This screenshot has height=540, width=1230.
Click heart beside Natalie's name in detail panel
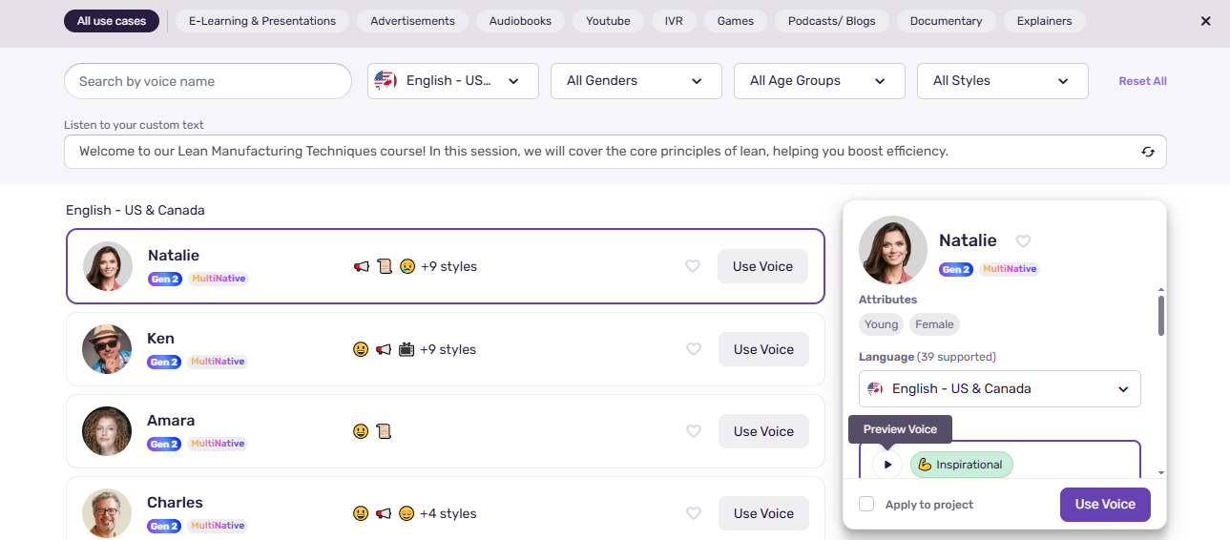pos(1023,241)
